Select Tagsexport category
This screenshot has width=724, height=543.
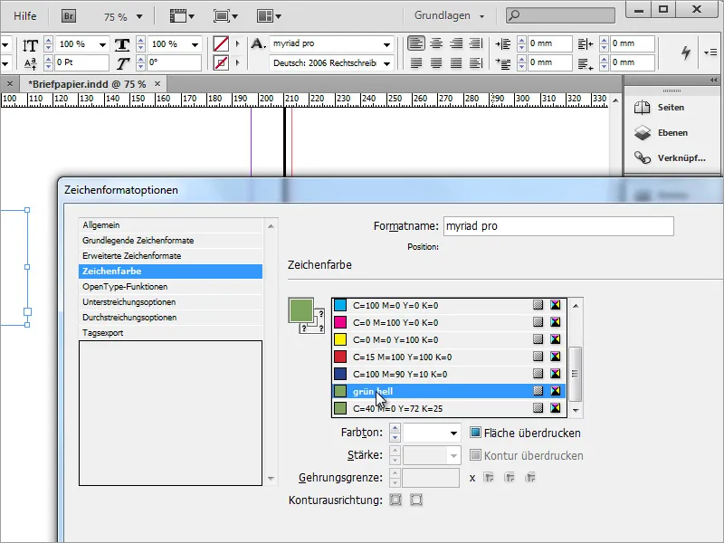tap(170, 332)
